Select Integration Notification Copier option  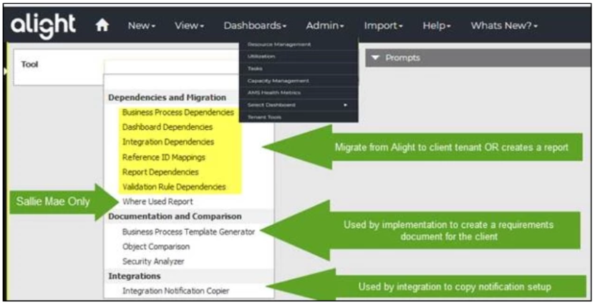coord(175,291)
